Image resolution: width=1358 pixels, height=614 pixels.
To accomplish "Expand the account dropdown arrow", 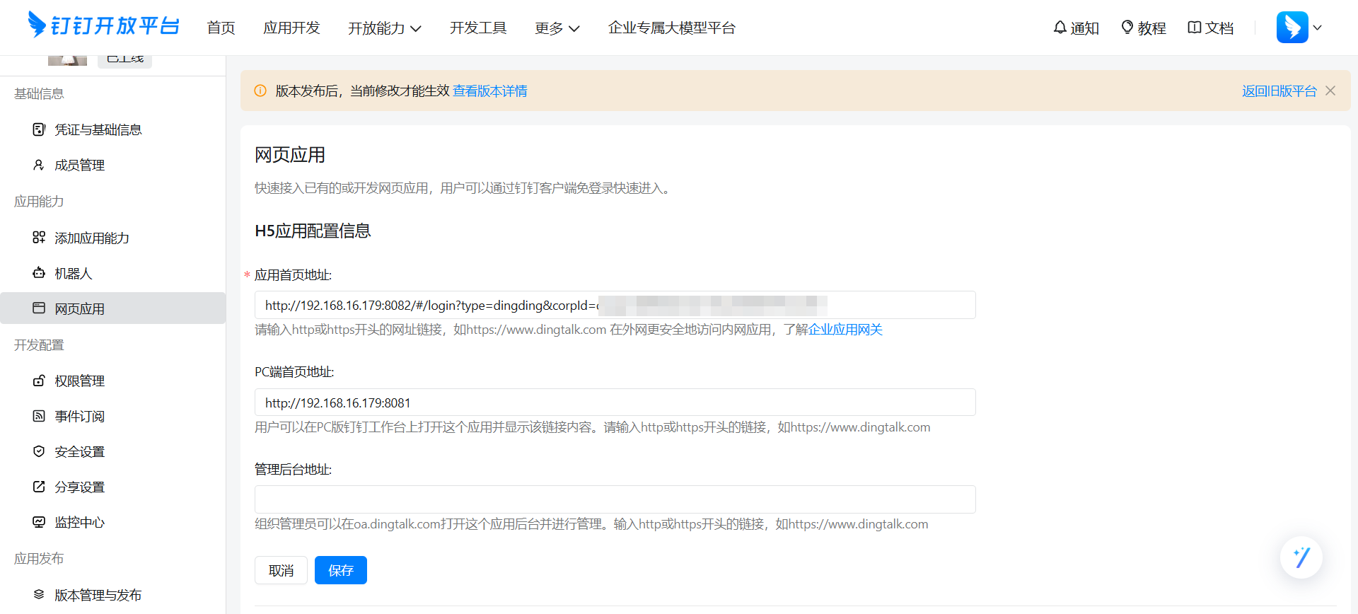I will 1317,28.
